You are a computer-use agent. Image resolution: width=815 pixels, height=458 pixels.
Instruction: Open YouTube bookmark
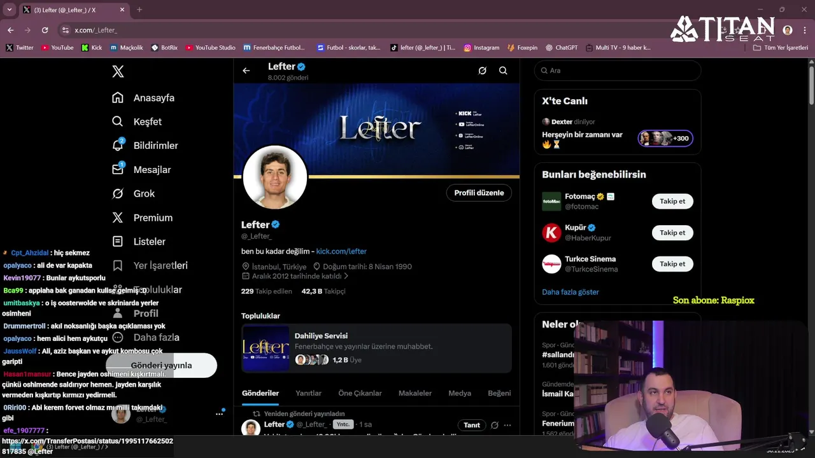57,48
